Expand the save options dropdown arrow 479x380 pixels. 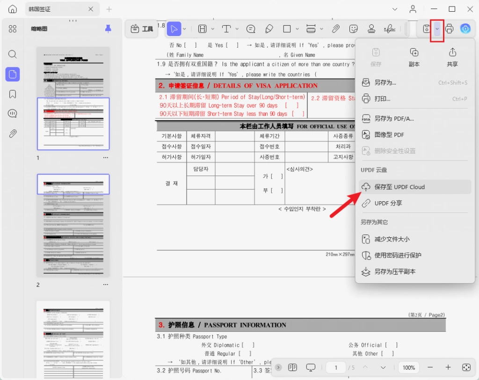tap(437, 29)
